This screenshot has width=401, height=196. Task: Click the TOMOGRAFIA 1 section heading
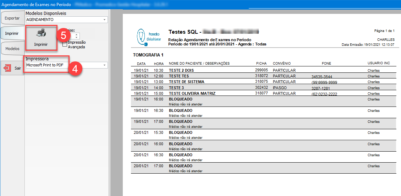[148, 55]
